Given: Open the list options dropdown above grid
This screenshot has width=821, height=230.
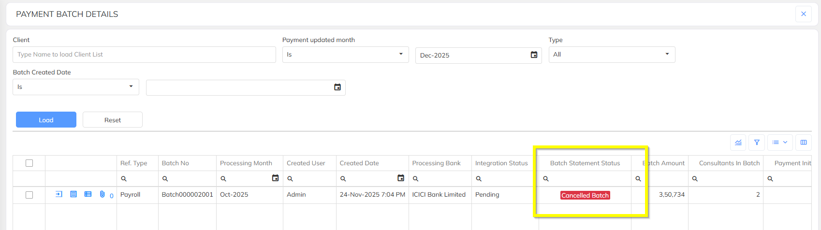Looking at the screenshot, I should tap(780, 143).
